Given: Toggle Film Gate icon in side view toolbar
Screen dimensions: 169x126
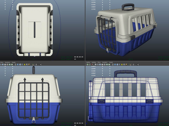Looking at the screenshot, I should pyautogui.click(x=98, y=64).
